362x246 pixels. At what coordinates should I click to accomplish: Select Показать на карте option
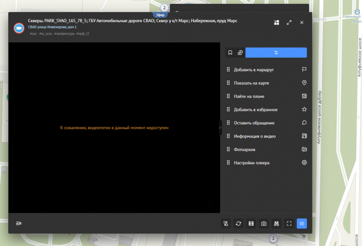[267, 83]
